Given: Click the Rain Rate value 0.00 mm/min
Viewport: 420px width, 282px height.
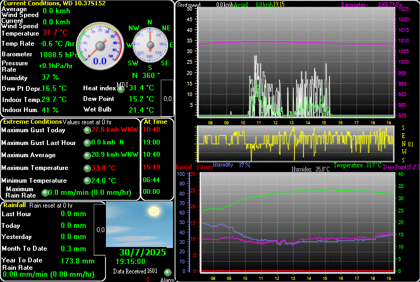Looking at the screenshot, I should 48,274.
